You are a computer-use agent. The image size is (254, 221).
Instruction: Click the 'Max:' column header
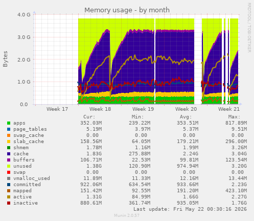(x=234, y=117)
